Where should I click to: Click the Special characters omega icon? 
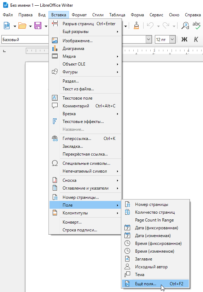[x=55, y=163]
